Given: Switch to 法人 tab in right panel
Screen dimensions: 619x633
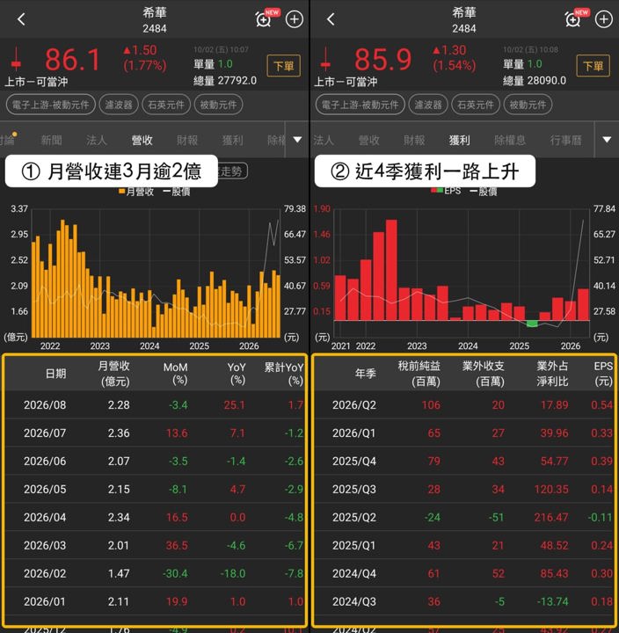Looking at the screenshot, I should (x=324, y=140).
